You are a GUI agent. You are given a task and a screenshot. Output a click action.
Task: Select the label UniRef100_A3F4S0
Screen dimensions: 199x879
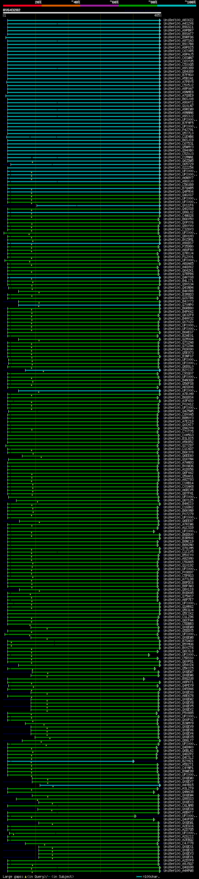(178, 401)
